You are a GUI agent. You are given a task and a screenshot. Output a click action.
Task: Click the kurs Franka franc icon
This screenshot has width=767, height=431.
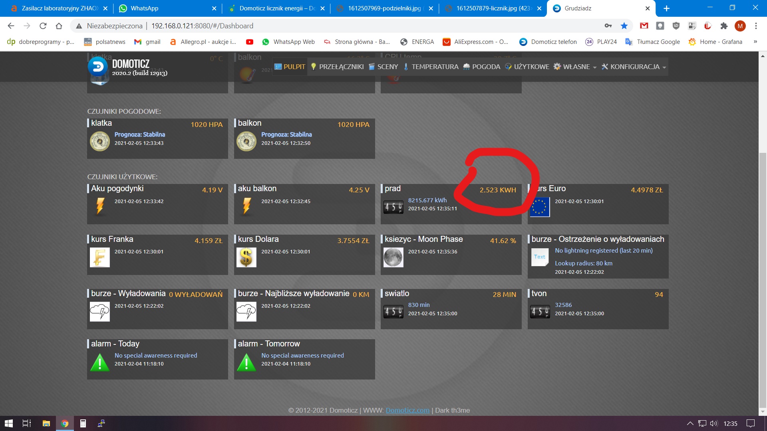click(x=99, y=257)
